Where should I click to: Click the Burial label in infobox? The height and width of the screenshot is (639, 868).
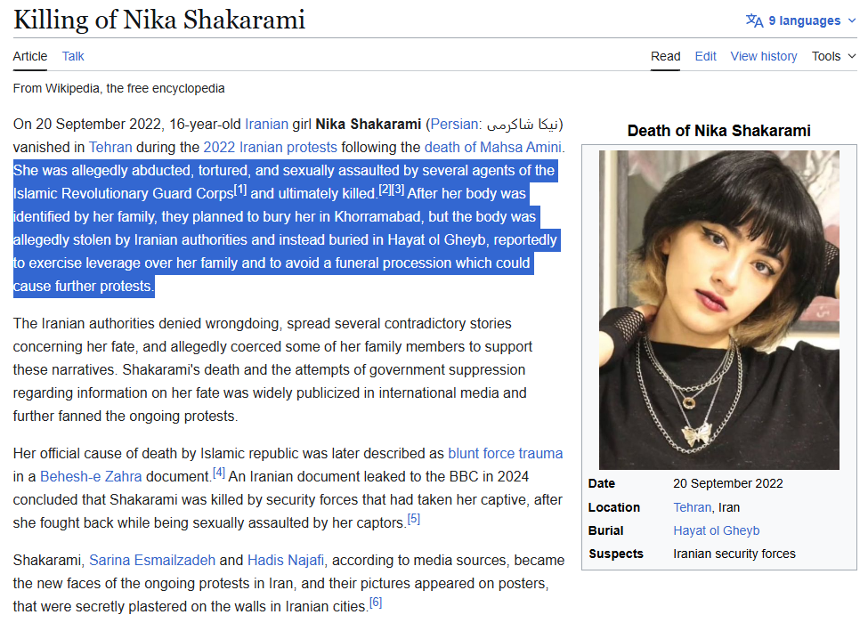(605, 530)
